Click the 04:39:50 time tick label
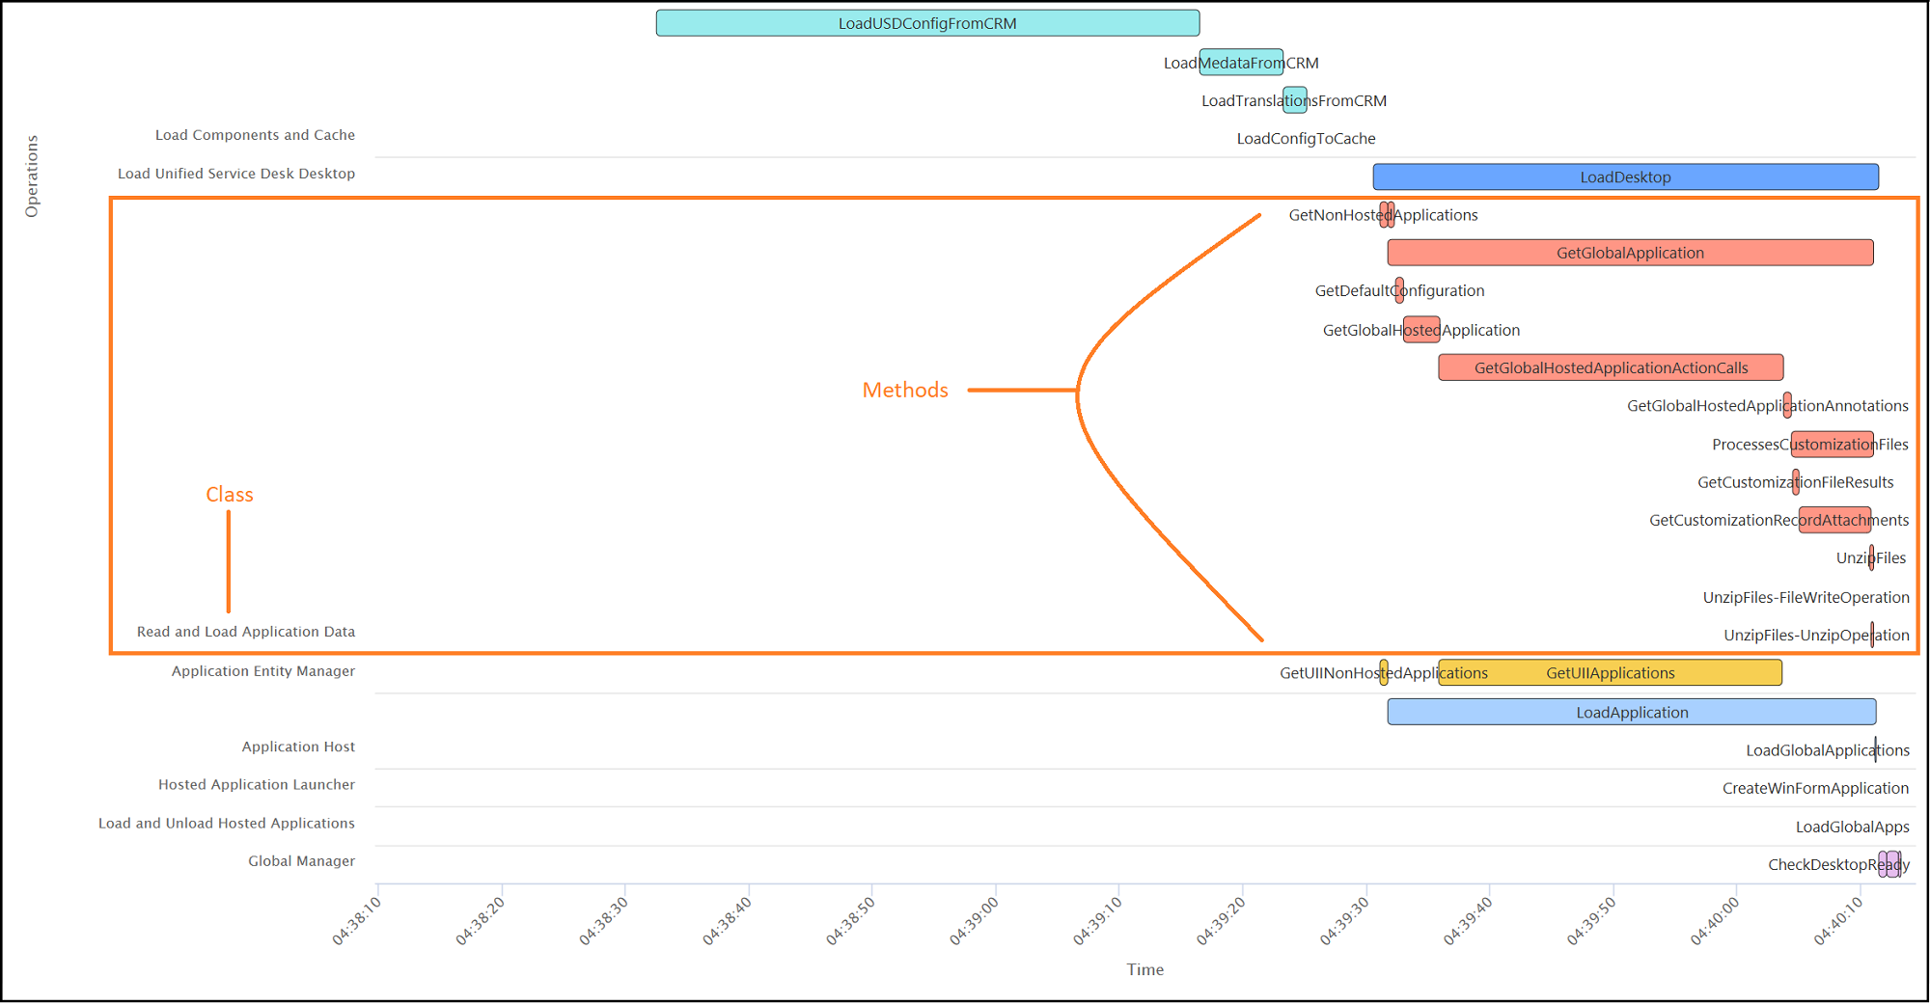Screen dimensions: 1930x1004 [x=1592, y=921]
